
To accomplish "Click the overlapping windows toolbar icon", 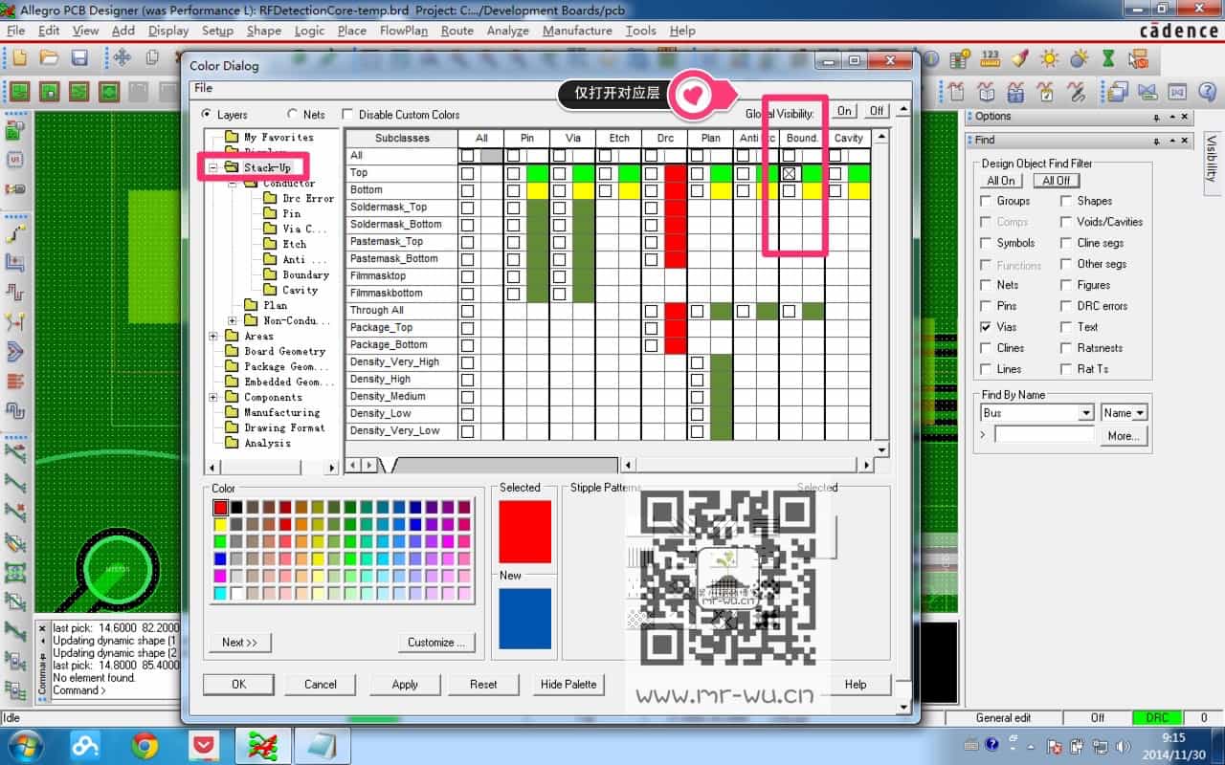I will click(x=1117, y=92).
